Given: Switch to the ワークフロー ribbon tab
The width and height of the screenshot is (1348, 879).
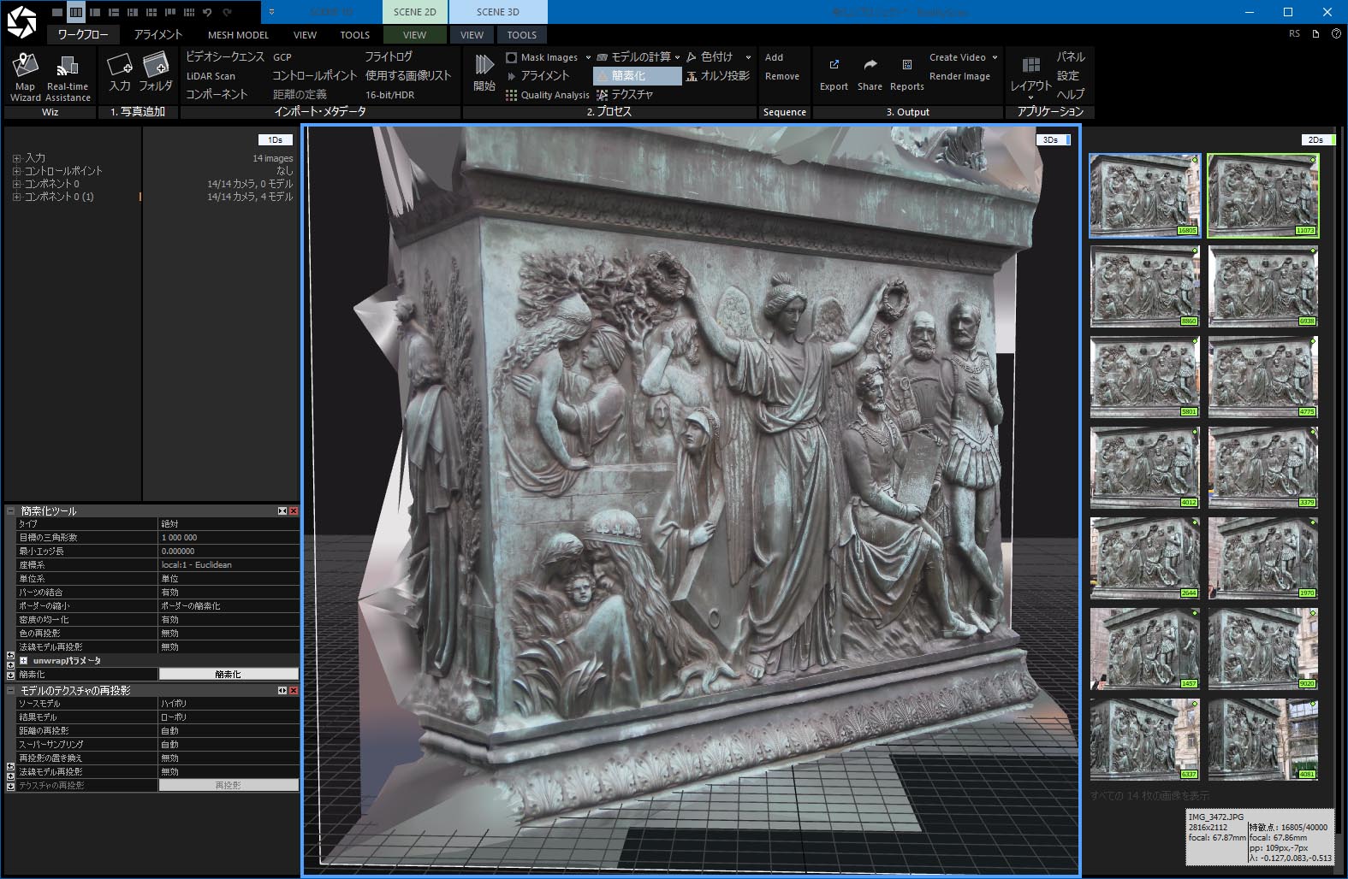Looking at the screenshot, I should coord(83,35).
